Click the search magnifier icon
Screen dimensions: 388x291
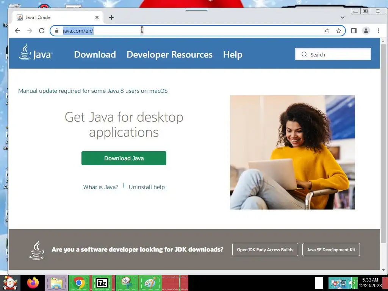coord(304,55)
